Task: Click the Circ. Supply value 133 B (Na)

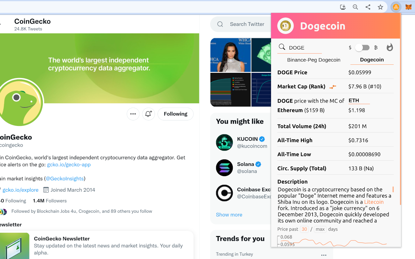Action: [x=361, y=168]
